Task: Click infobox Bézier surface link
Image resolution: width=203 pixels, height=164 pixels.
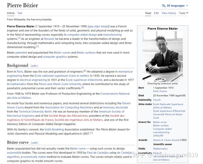Action: tap(161, 125)
